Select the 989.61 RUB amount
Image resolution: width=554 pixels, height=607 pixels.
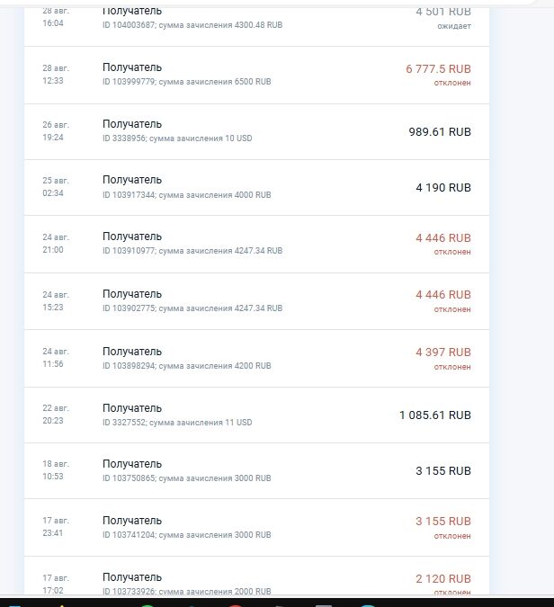(x=440, y=131)
